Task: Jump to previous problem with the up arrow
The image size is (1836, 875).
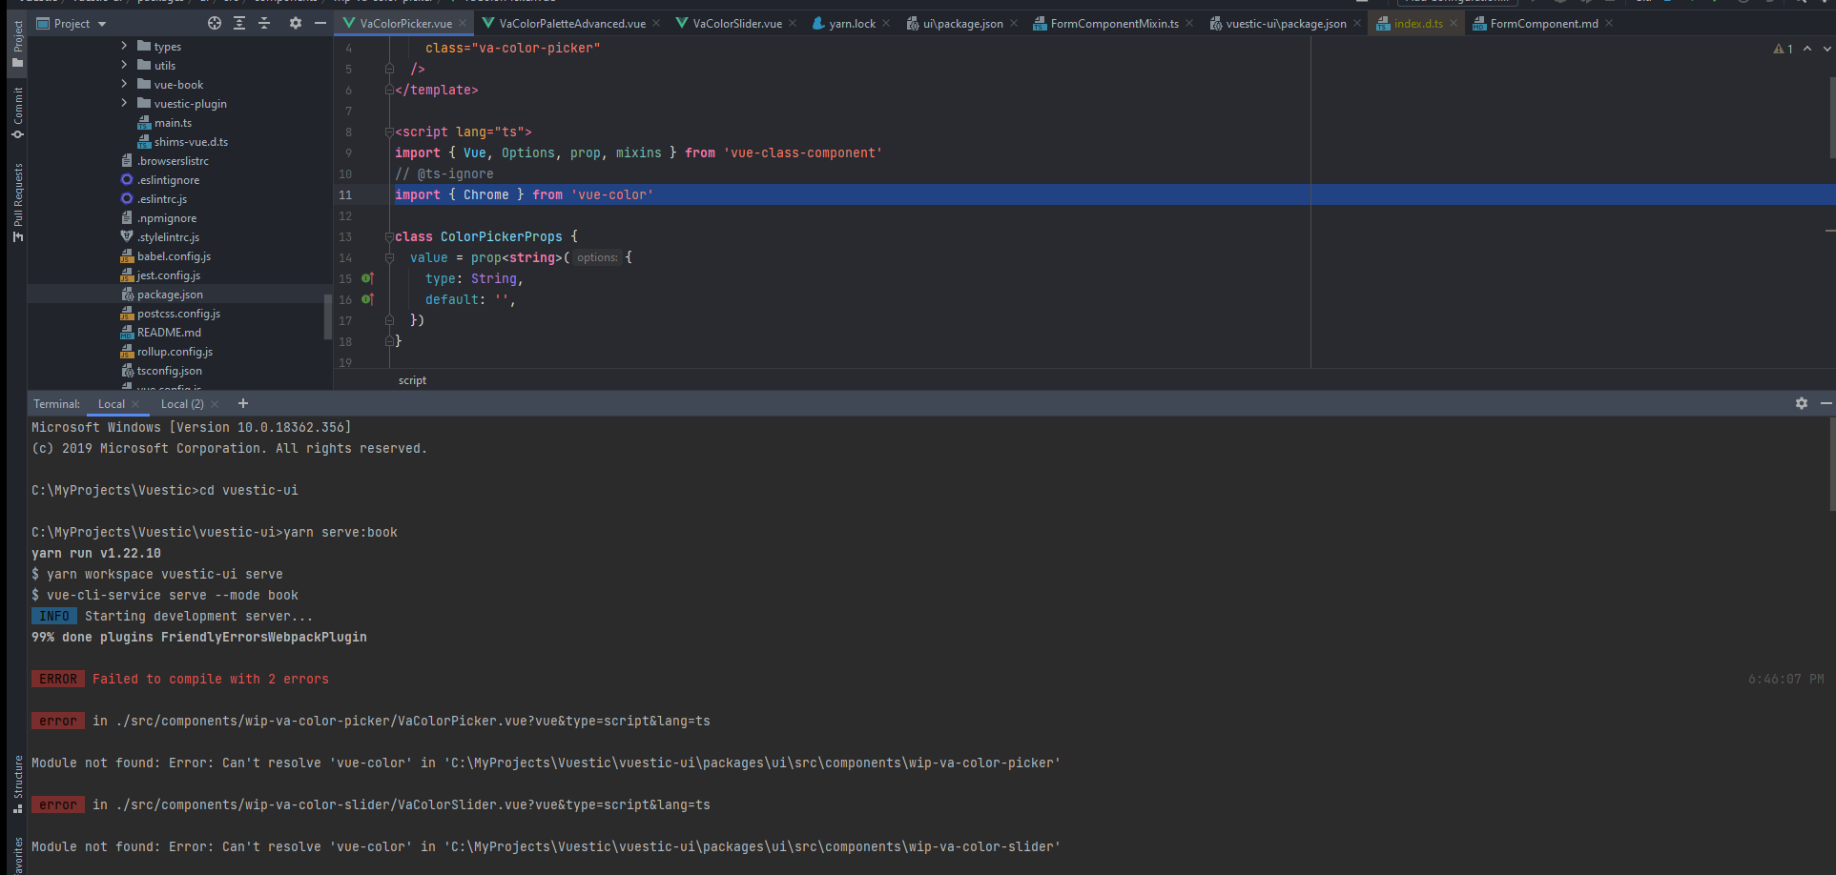Action: coord(1806,49)
